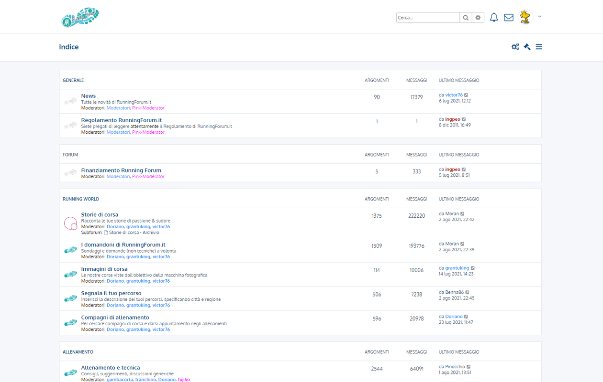Go to the Indice breadcrumb link

pyautogui.click(x=69, y=47)
